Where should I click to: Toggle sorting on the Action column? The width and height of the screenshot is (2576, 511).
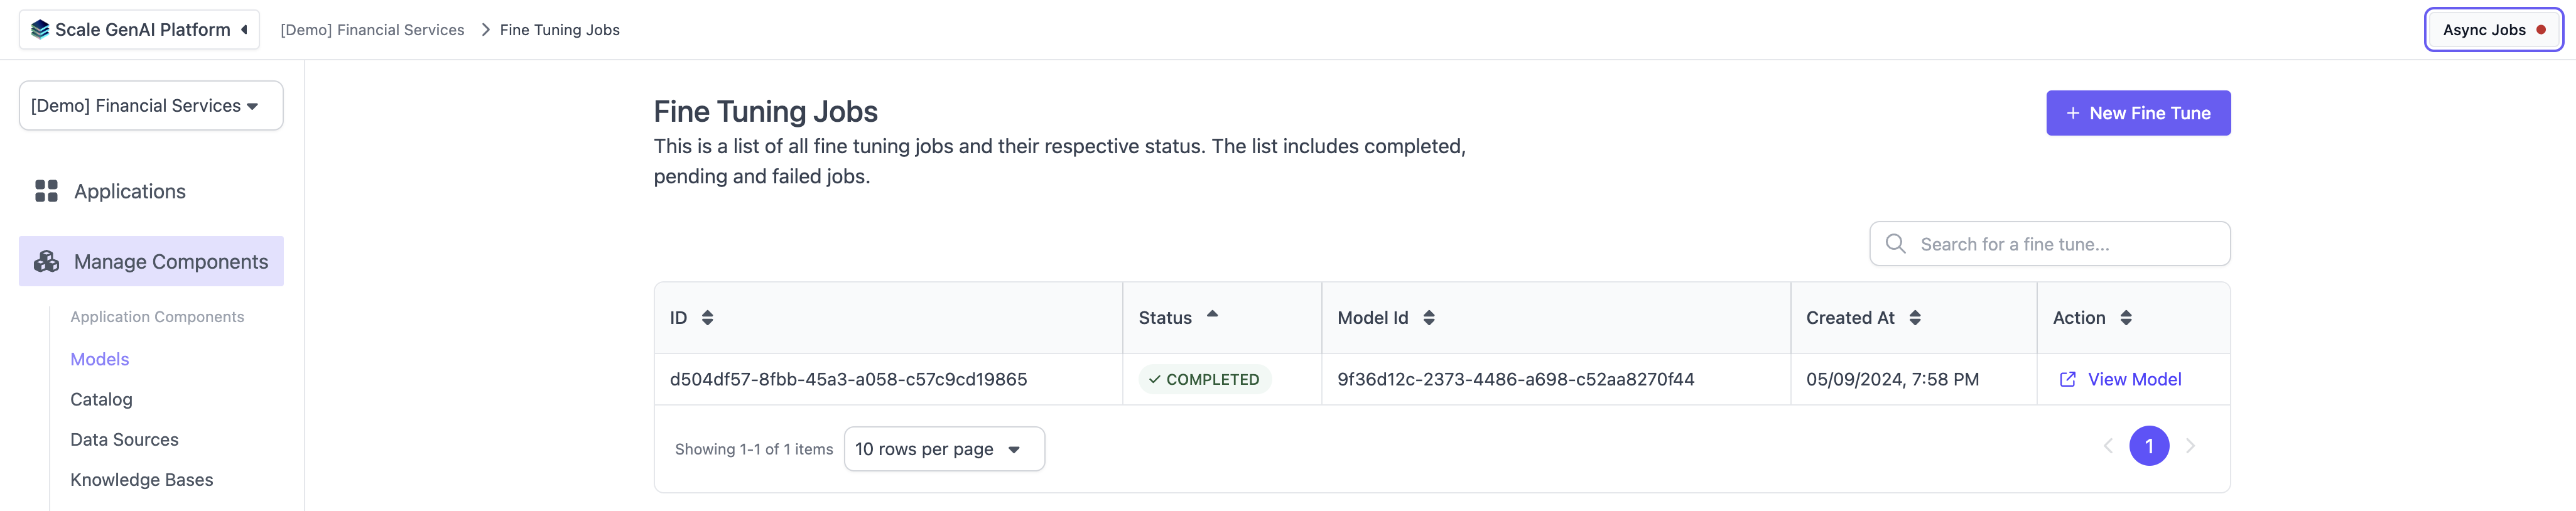(2126, 318)
